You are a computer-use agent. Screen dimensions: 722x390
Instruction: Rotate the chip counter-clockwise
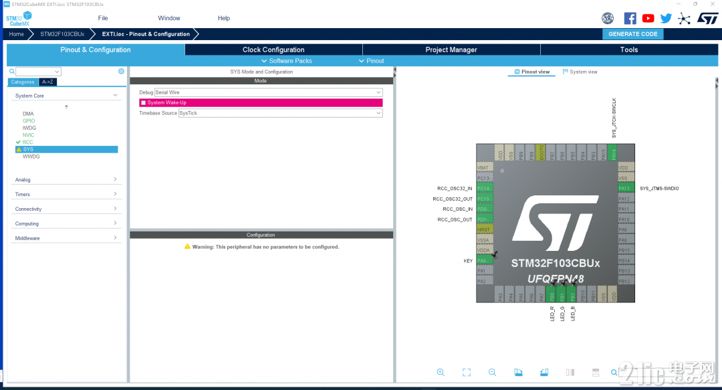(x=544, y=373)
